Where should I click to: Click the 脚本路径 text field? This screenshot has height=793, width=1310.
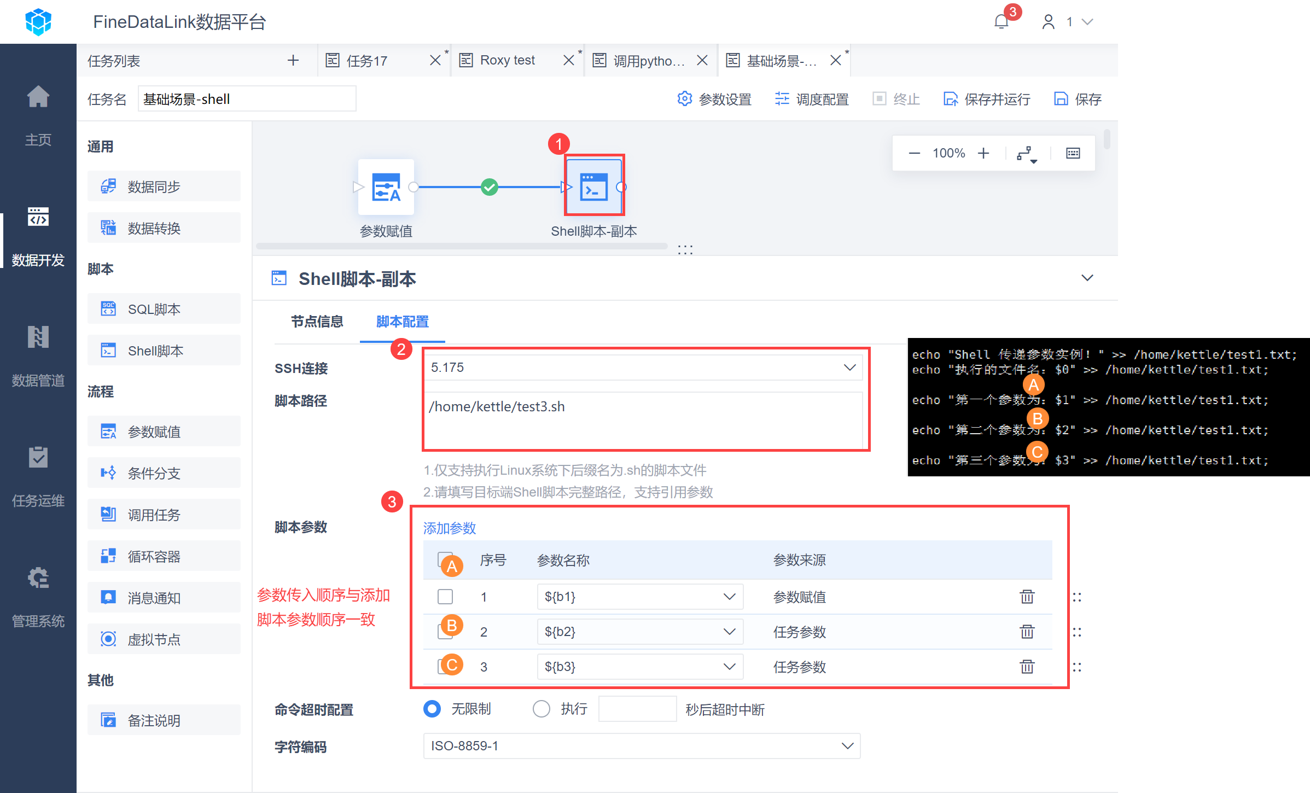[642, 419]
